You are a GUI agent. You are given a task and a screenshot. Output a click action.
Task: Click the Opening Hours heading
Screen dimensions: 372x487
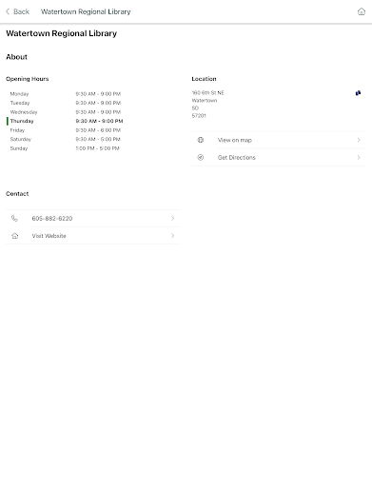pyautogui.click(x=28, y=79)
